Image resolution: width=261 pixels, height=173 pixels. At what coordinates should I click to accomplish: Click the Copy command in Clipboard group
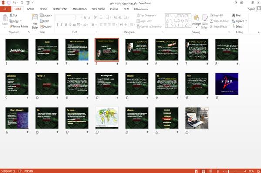[14, 21]
